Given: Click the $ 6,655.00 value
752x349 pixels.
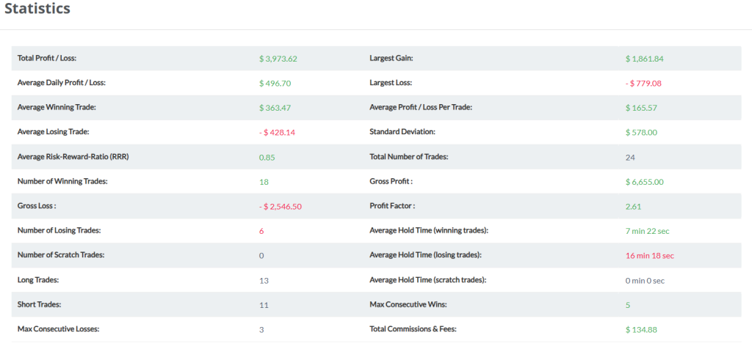Looking at the screenshot, I should click(x=645, y=182).
